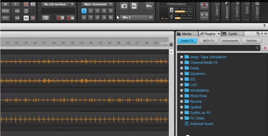
Task: Select screenset 10
Action: click(111, 18)
